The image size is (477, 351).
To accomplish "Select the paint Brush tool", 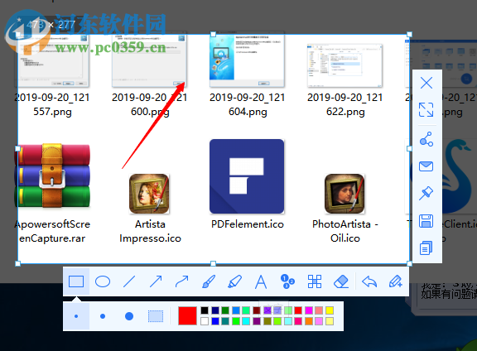I will 209,281.
